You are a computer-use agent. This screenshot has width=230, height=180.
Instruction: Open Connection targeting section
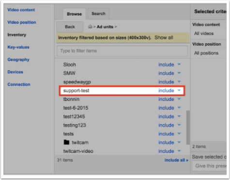tap(19, 84)
